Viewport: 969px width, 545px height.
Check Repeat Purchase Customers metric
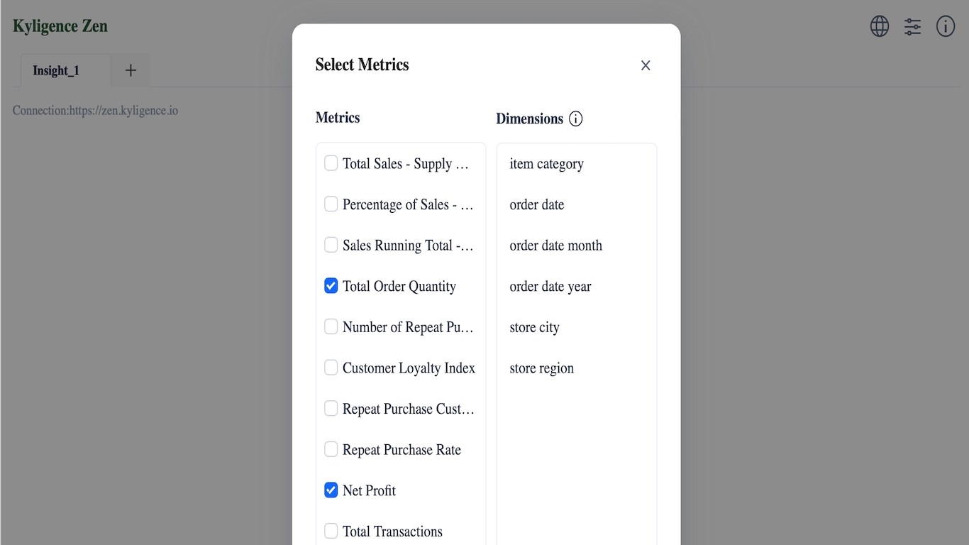(331, 409)
